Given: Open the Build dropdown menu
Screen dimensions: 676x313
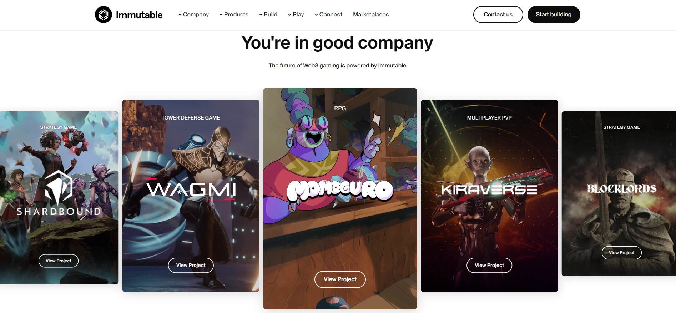Looking at the screenshot, I should pos(268,15).
